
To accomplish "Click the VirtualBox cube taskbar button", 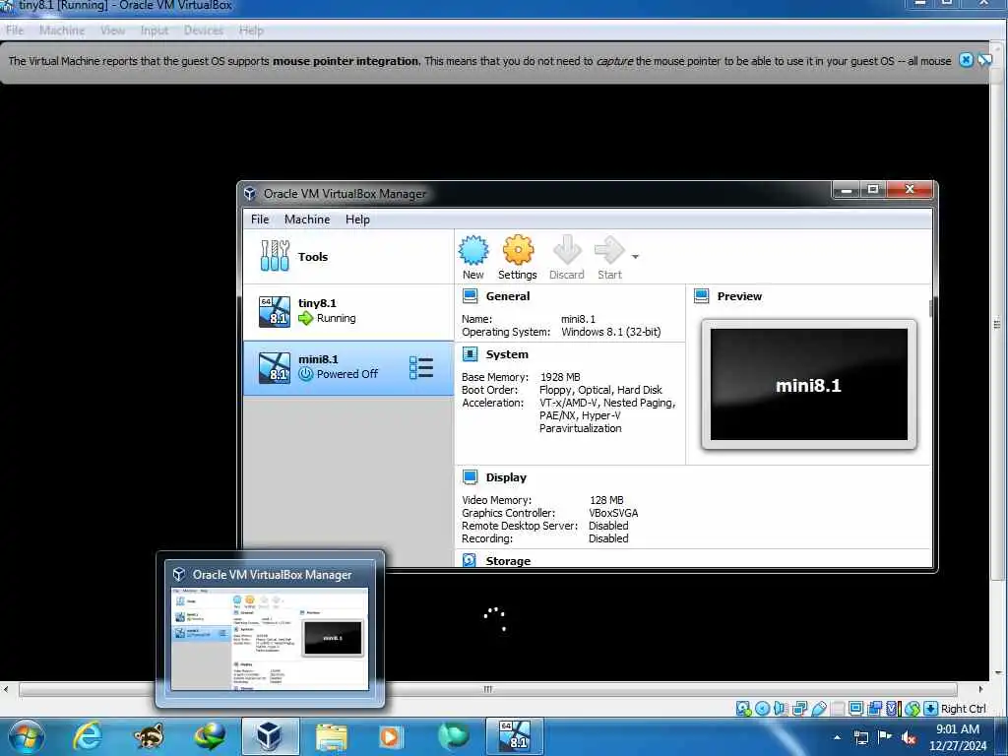I will pyautogui.click(x=270, y=736).
